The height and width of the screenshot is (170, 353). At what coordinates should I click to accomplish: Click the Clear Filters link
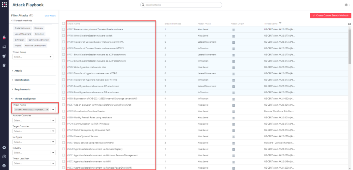click(x=50, y=16)
